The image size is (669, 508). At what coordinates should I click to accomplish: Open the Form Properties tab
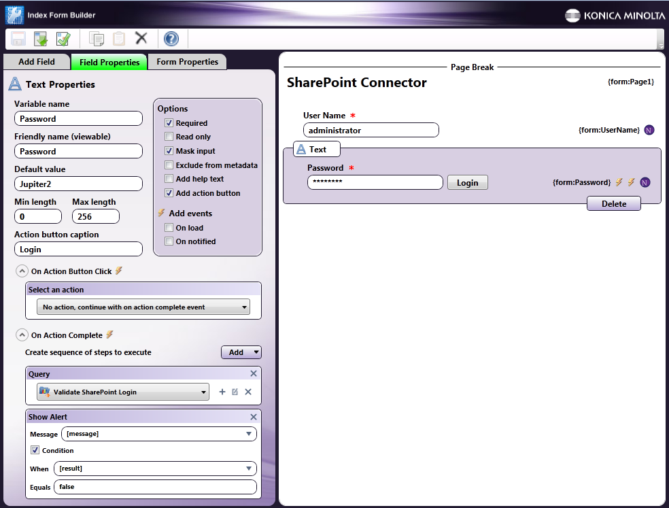coord(187,62)
